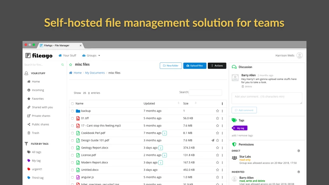Star misc files next to its title

pyautogui.click(x=70, y=64)
